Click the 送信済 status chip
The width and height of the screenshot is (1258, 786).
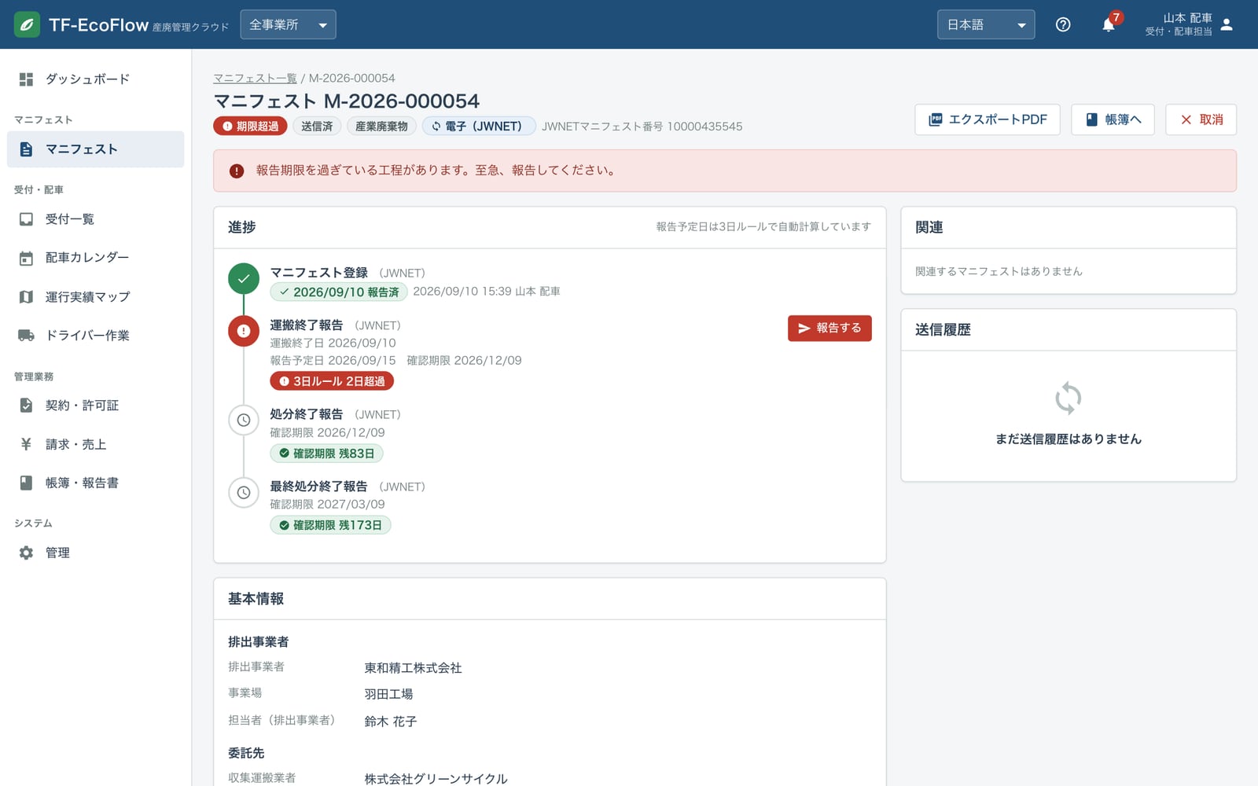click(317, 127)
